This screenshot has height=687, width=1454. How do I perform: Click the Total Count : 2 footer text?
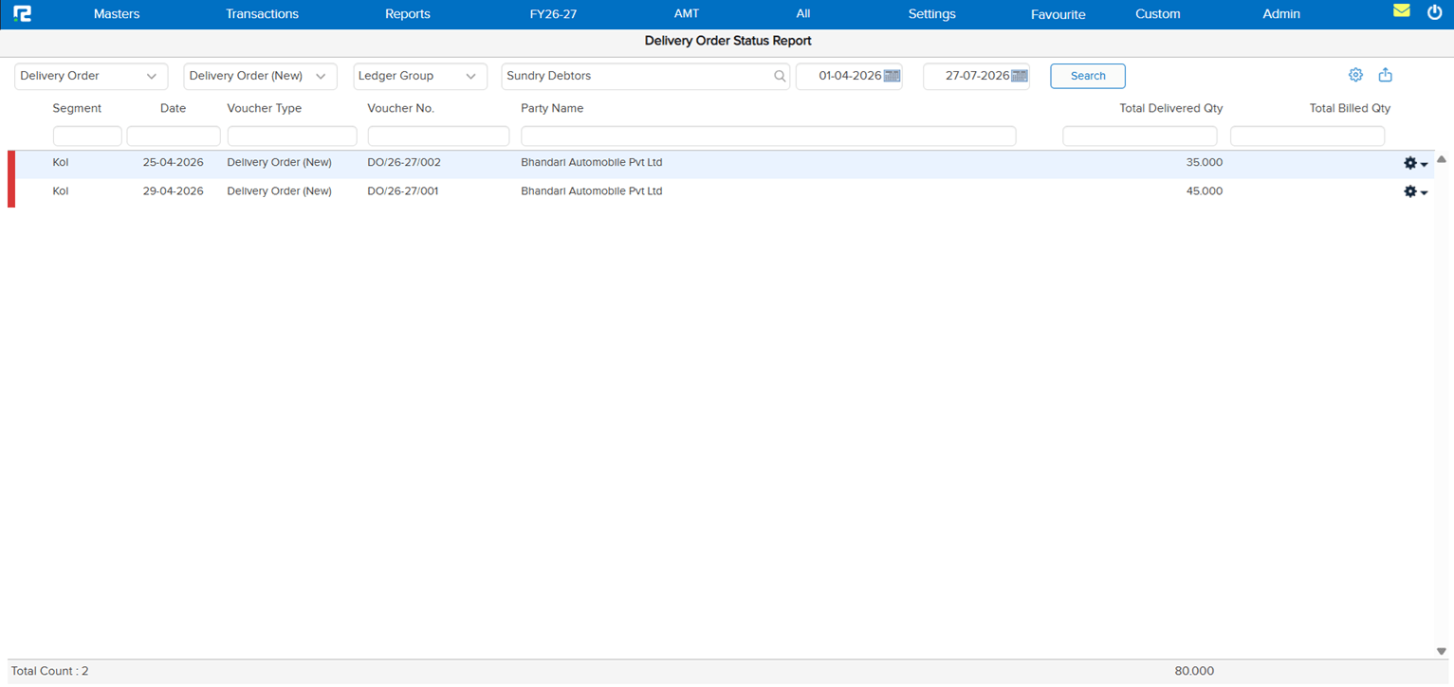click(50, 671)
